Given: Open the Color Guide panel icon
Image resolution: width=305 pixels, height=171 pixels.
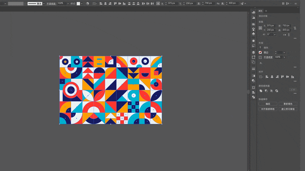Looking at the screenshot, I should point(253,17).
